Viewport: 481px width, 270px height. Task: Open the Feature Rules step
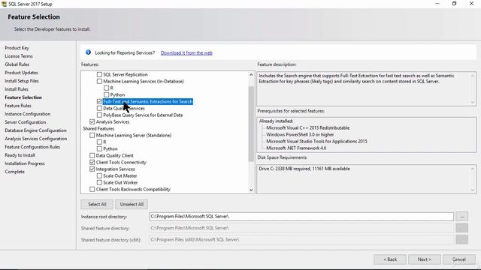[18, 105]
